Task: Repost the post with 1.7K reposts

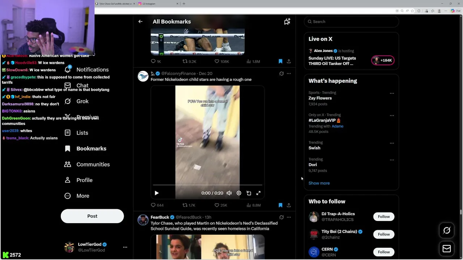Action: 189,205
